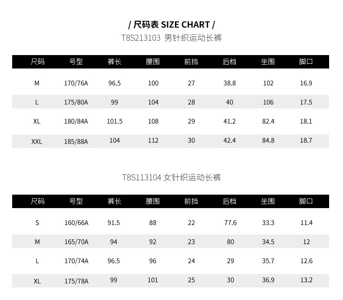
Task: Click the T8S213103 men's pants product title
Action: (171, 38)
